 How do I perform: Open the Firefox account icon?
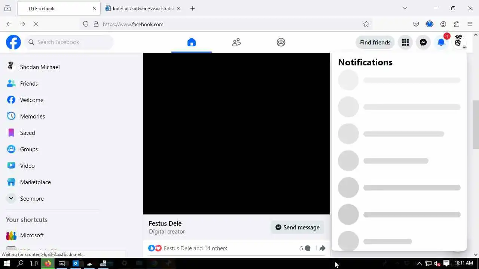click(443, 24)
